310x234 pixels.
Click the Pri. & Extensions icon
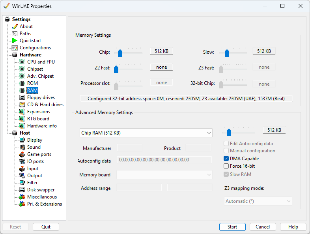click(22, 204)
